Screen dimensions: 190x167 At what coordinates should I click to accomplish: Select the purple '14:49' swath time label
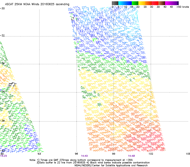tap(84, 156)
